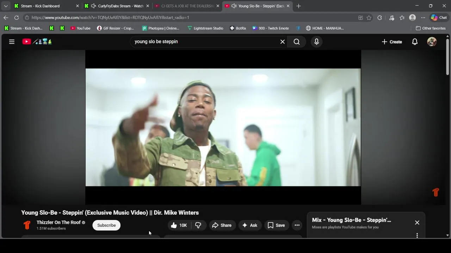Open the favorites list icon
This screenshot has height=253, width=451.
click(x=402, y=18)
